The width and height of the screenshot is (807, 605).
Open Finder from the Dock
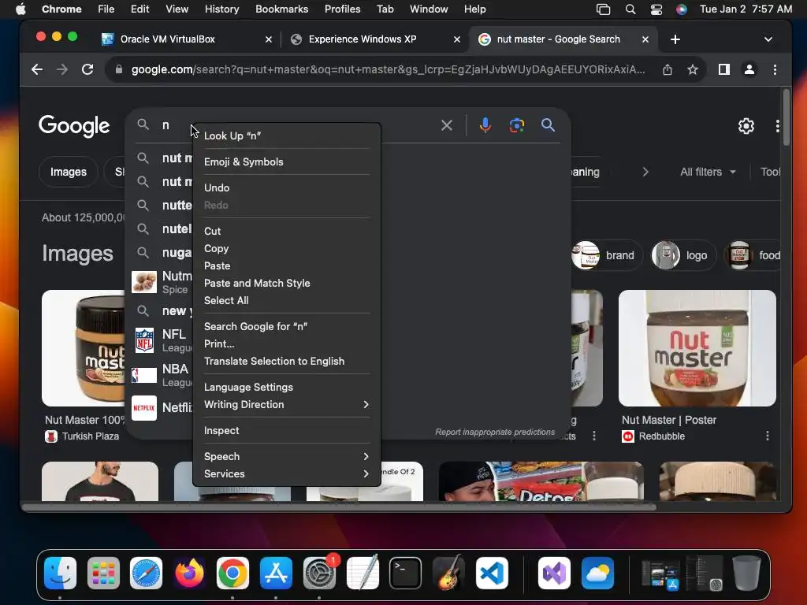click(60, 573)
